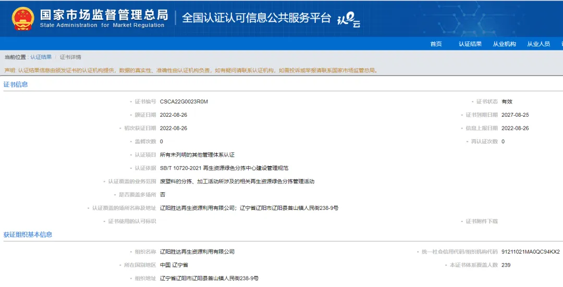This screenshot has width=563, height=287.
Task: Click 信息上报日期 value 2022-08-26
Action: (515, 128)
